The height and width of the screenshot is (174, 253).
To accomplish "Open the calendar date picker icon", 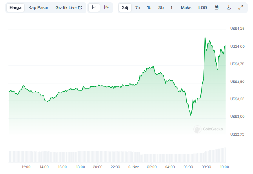I will (x=217, y=7).
